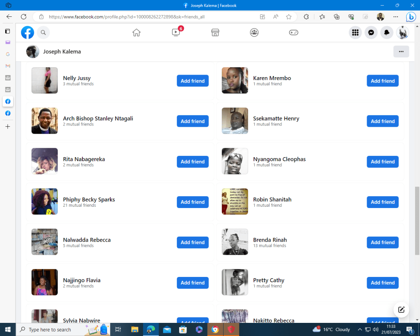Add Nelly Jussy as friend
Image resolution: width=420 pixels, height=336 pixels.
click(192, 81)
